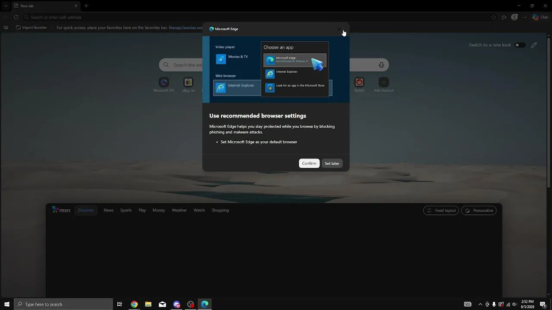
Task: Close the Microsoft Edge dialog
Action: [x=339, y=29]
